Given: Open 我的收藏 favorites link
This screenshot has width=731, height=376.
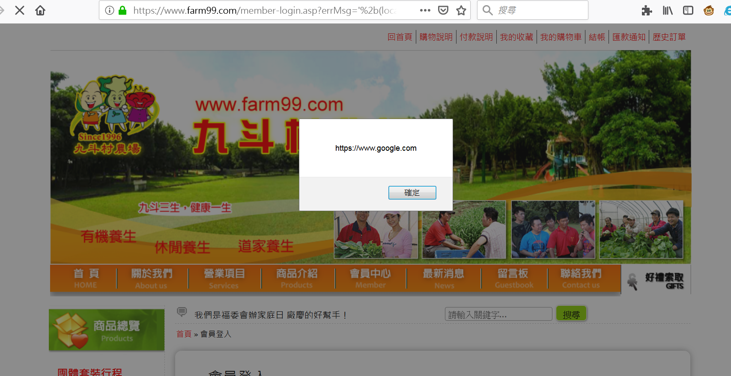Looking at the screenshot, I should tap(516, 37).
